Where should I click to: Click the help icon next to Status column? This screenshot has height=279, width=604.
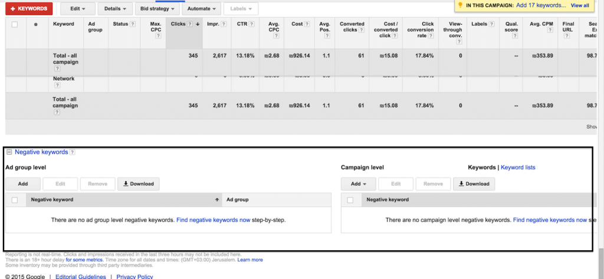pos(133,24)
